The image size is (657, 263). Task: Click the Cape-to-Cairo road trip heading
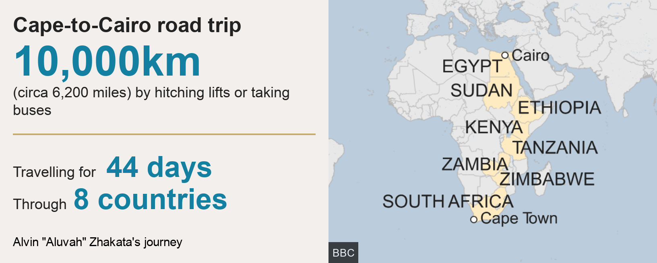[x=127, y=25]
